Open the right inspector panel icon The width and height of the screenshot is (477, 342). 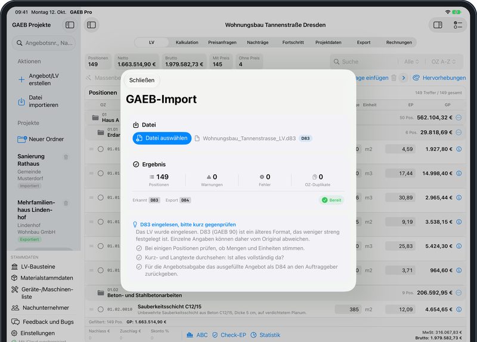[x=438, y=25]
